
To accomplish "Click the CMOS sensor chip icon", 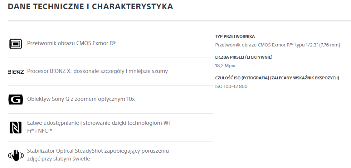I will click(x=16, y=44).
